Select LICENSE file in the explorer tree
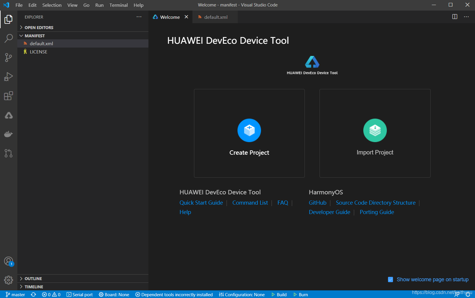This screenshot has height=298, width=475. tap(83, 52)
